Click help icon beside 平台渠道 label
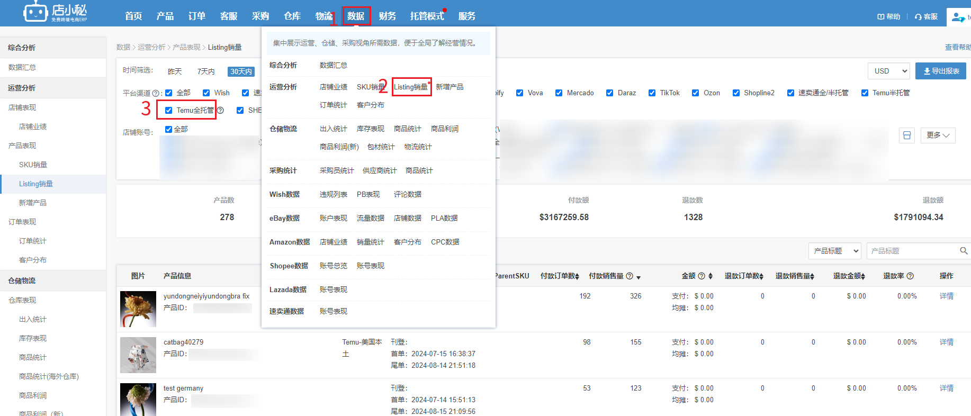971x416 pixels. tap(156, 93)
